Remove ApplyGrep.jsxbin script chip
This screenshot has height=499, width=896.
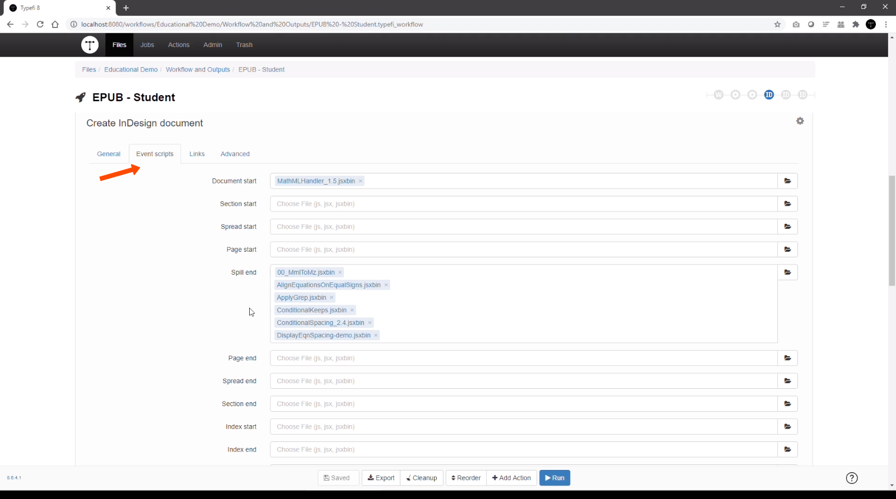pos(332,298)
